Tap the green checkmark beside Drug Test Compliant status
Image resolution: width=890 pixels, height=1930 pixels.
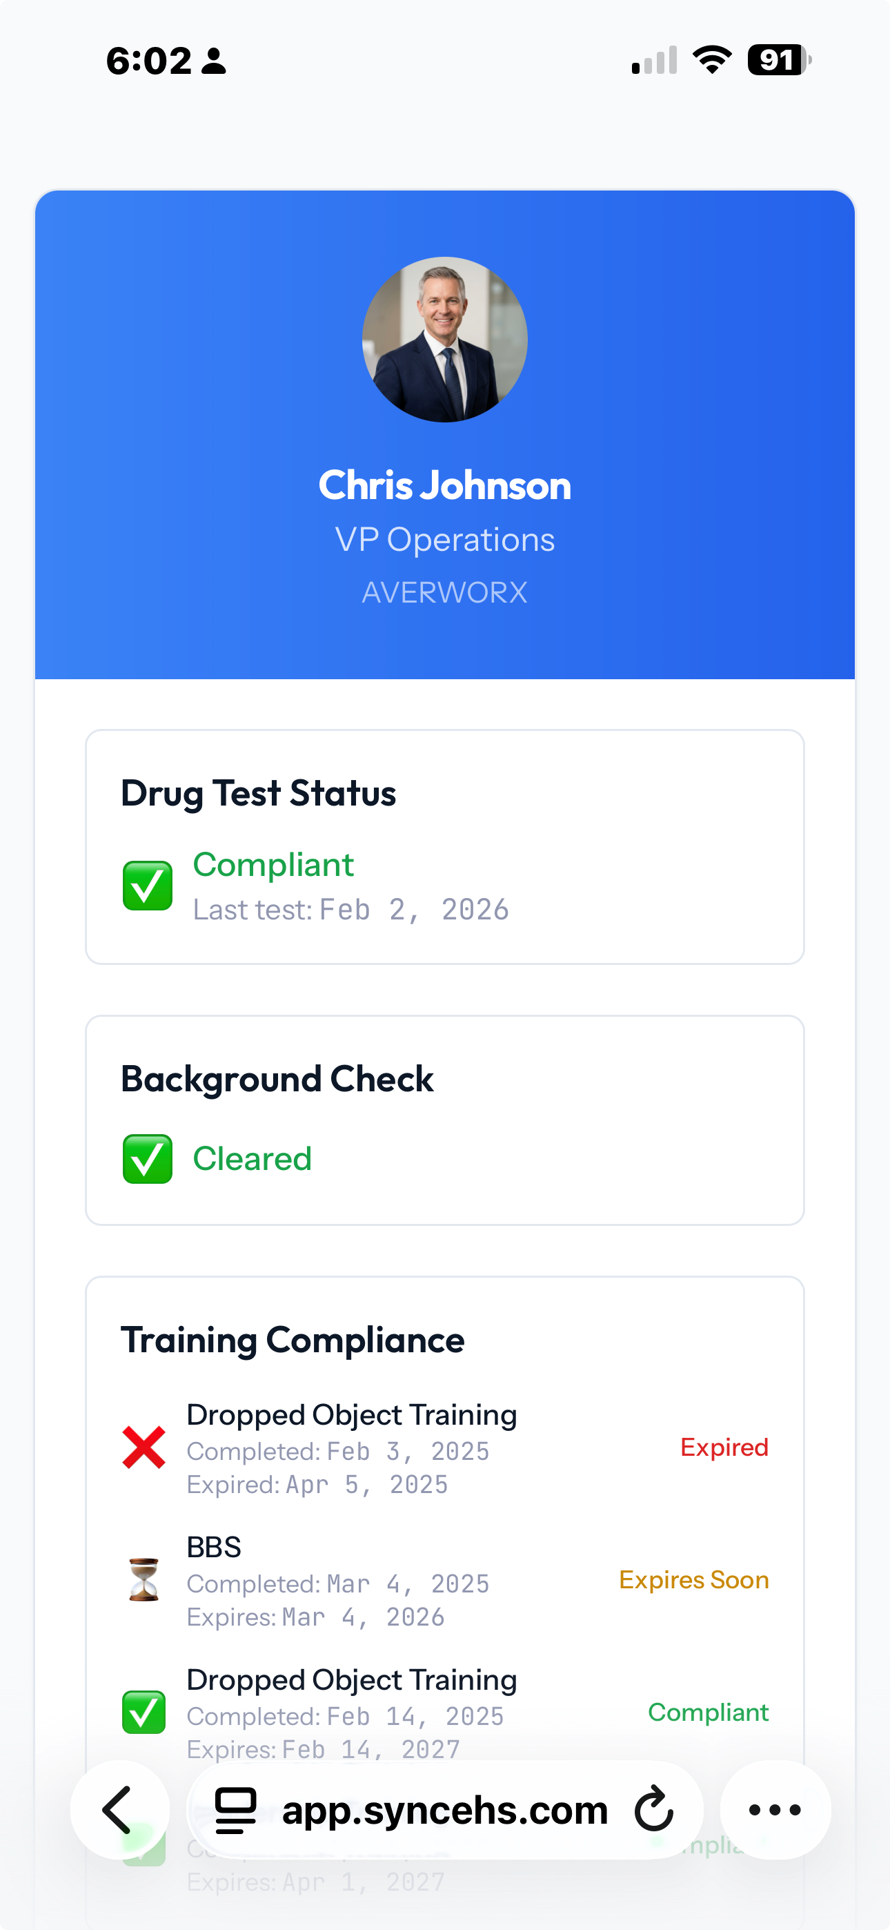click(147, 886)
